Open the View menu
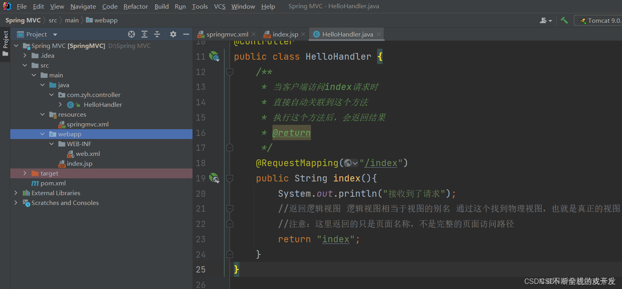 click(x=57, y=7)
